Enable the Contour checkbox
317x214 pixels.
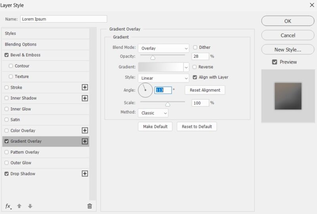coord(11,66)
